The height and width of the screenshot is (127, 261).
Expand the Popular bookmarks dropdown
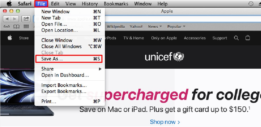click(176, 27)
